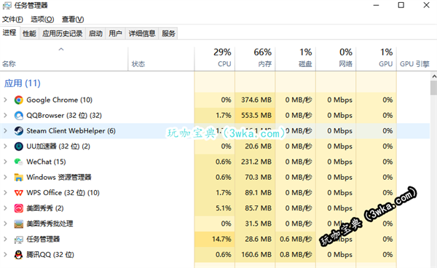This screenshot has width=437, height=268.
Task: Click the WeChat app icon
Action: [19, 162]
